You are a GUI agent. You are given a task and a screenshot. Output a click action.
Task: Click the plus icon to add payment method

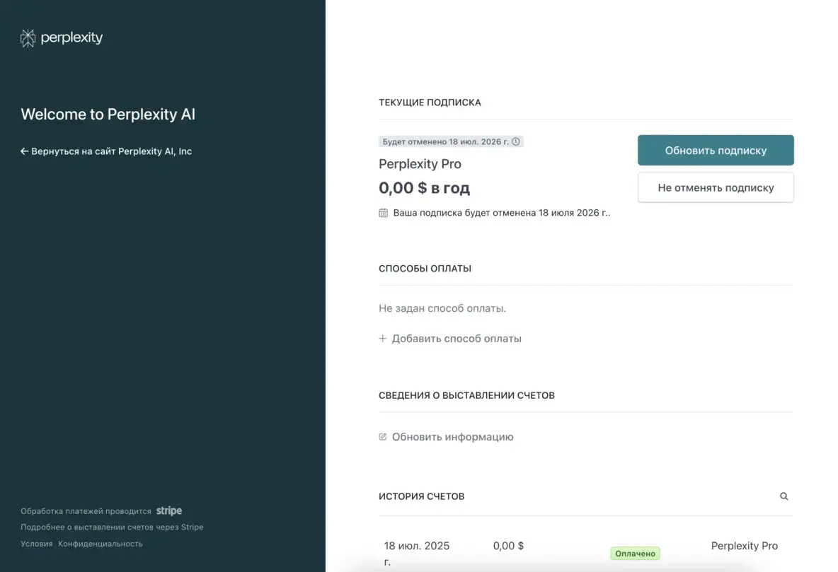[383, 338]
